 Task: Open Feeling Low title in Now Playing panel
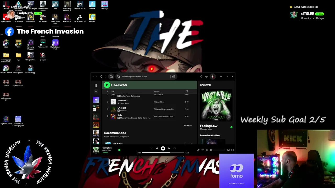tap(209, 126)
